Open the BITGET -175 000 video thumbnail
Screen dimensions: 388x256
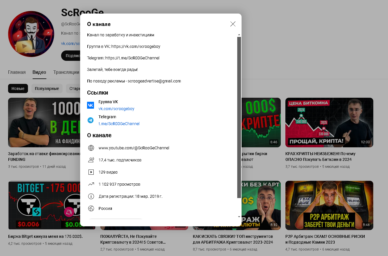(44, 205)
